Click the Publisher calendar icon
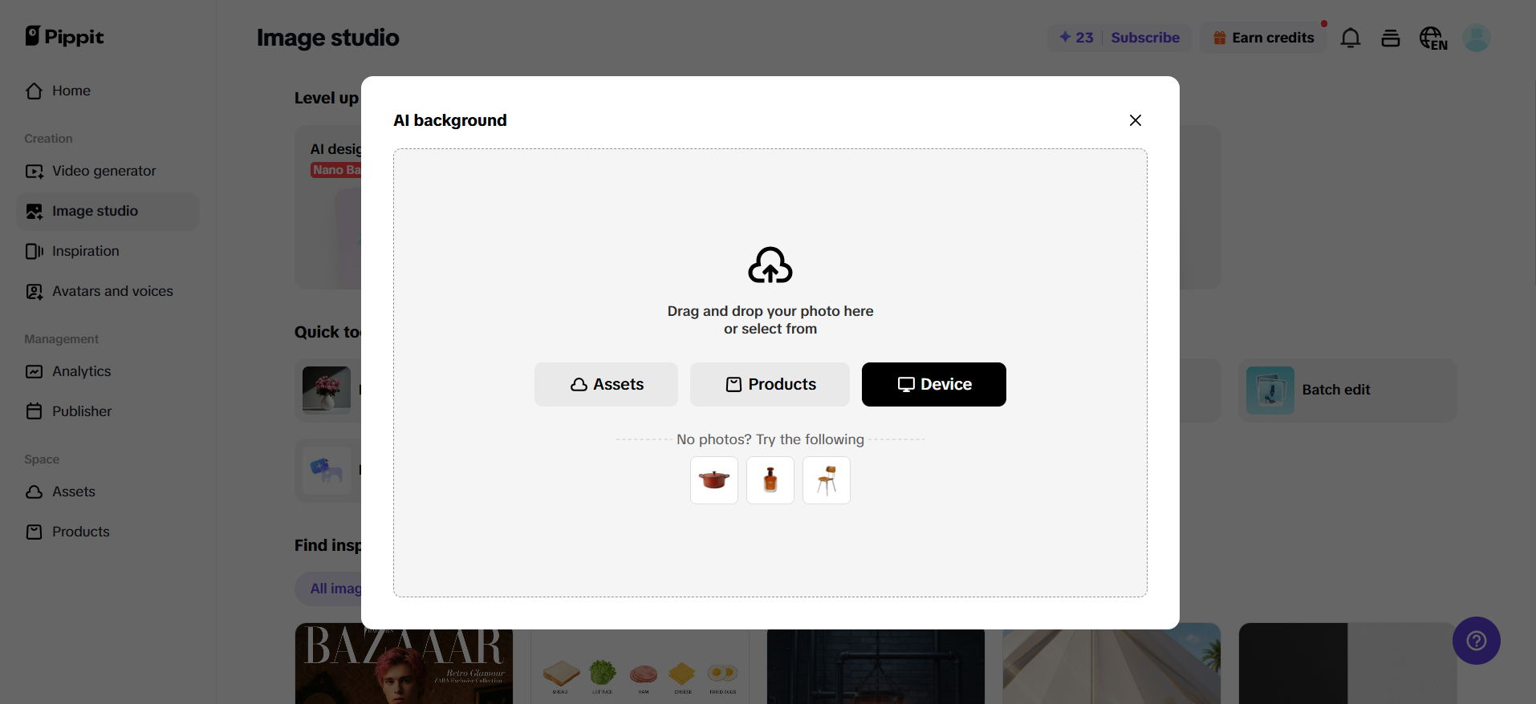 coord(34,411)
